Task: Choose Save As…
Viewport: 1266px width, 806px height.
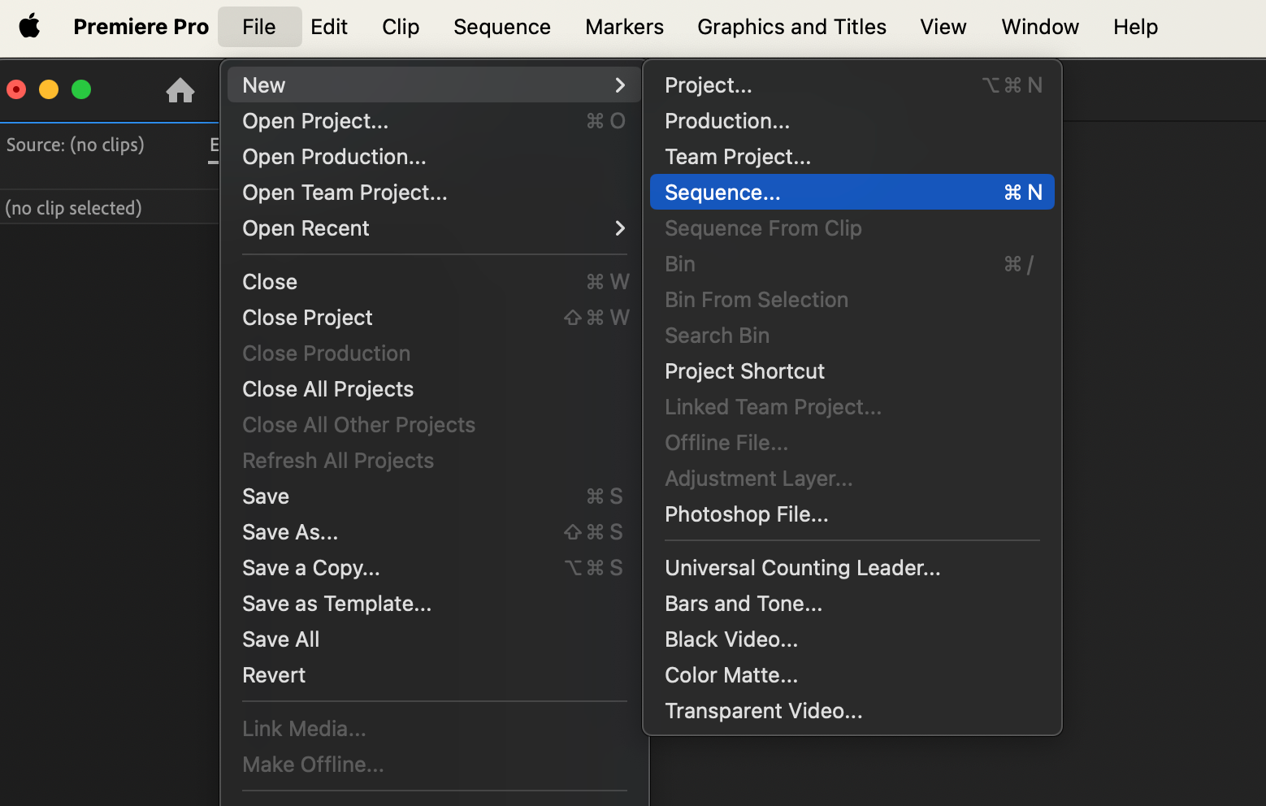Action: click(x=434, y=532)
